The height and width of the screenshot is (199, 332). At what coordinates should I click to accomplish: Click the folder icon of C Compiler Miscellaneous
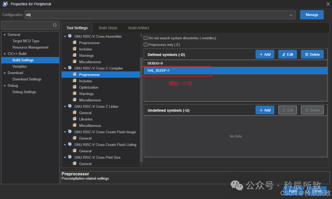coord(74,100)
